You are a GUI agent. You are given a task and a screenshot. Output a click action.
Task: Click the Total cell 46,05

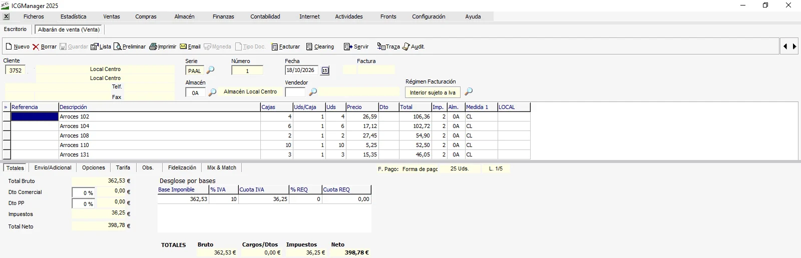click(415, 154)
